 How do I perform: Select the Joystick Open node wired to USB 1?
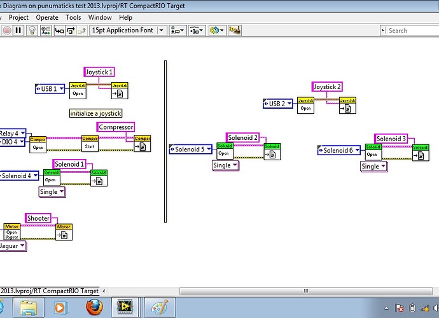pyautogui.click(x=78, y=91)
